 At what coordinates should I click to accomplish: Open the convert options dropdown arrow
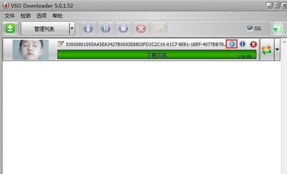[x=277, y=50]
